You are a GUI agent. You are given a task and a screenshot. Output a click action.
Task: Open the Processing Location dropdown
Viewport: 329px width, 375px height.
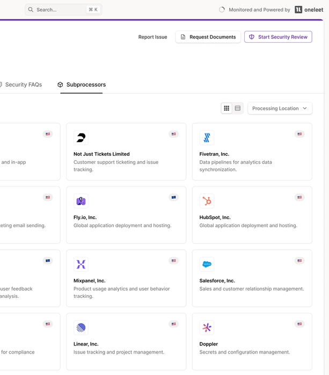pos(280,108)
